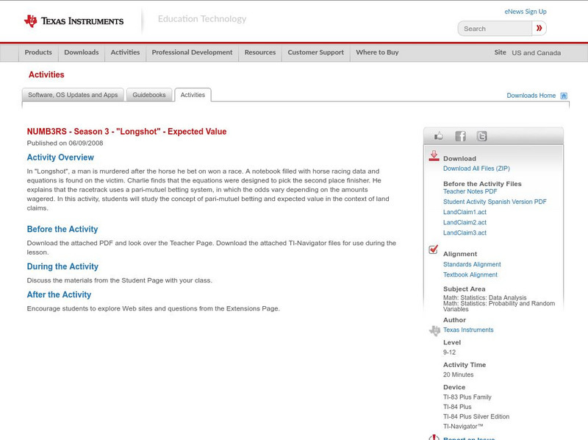Click the Activity Overview heading
This screenshot has height=440, width=588.
(60, 157)
